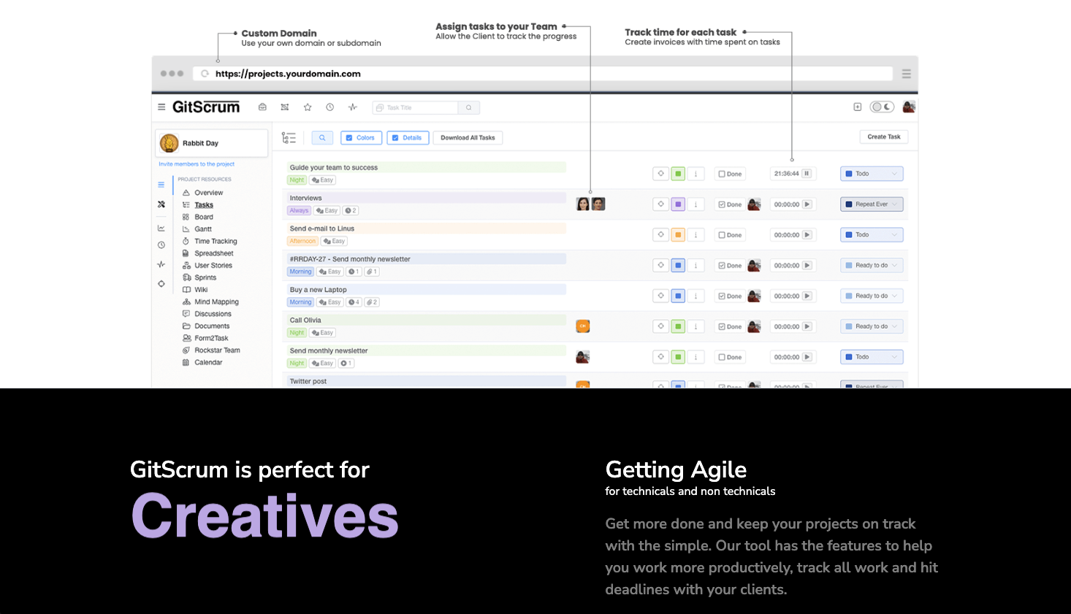Open Overview in project resources
The image size is (1071, 614).
pyautogui.click(x=209, y=193)
